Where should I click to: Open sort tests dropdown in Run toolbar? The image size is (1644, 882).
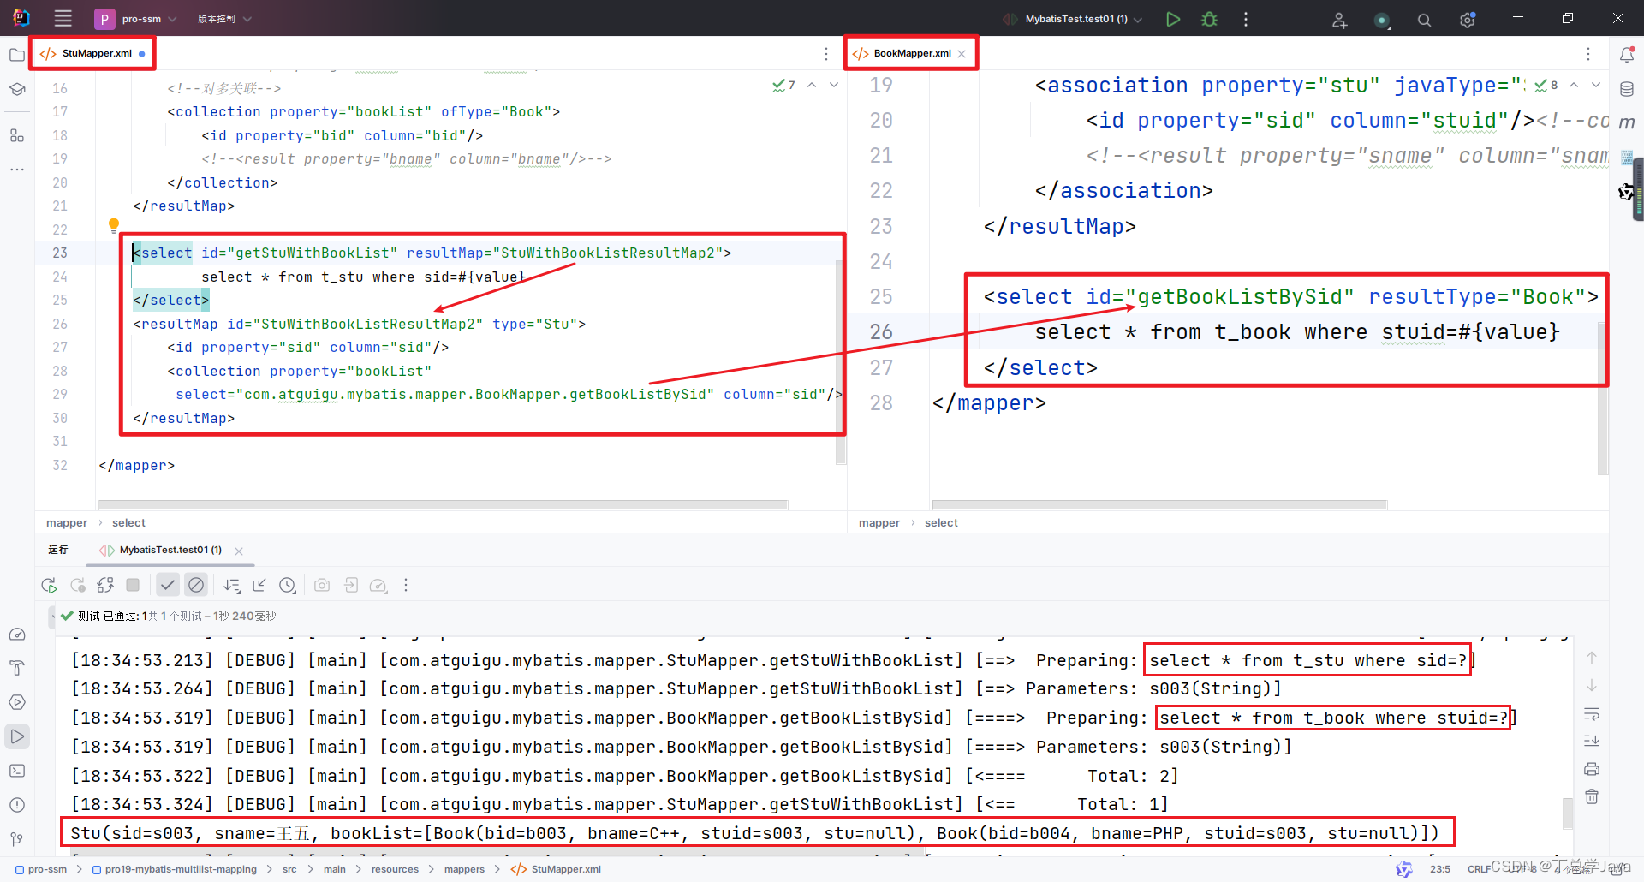point(231,585)
